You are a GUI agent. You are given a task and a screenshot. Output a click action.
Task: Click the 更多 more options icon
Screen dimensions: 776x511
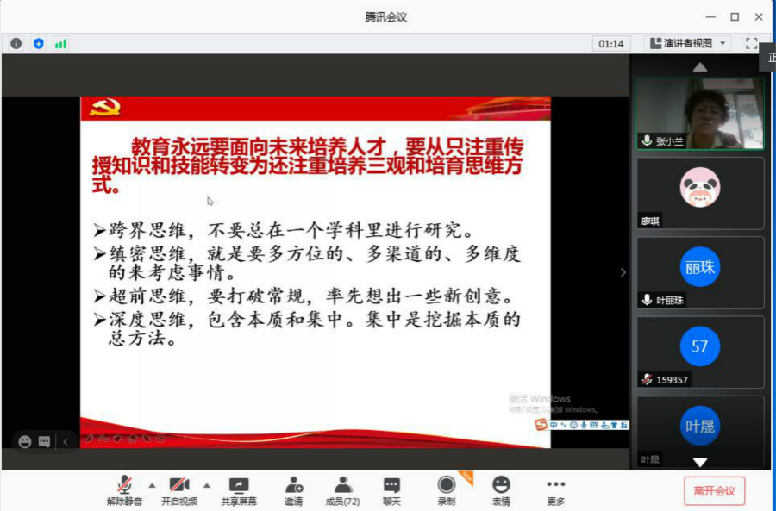pos(556,489)
